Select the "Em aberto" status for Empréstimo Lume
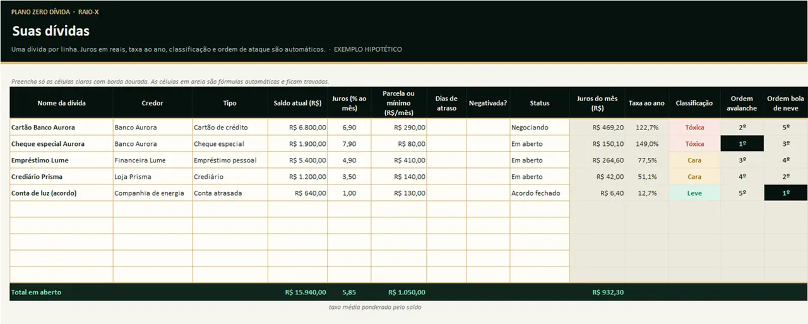Screen dimensions: 808x324 540,160
